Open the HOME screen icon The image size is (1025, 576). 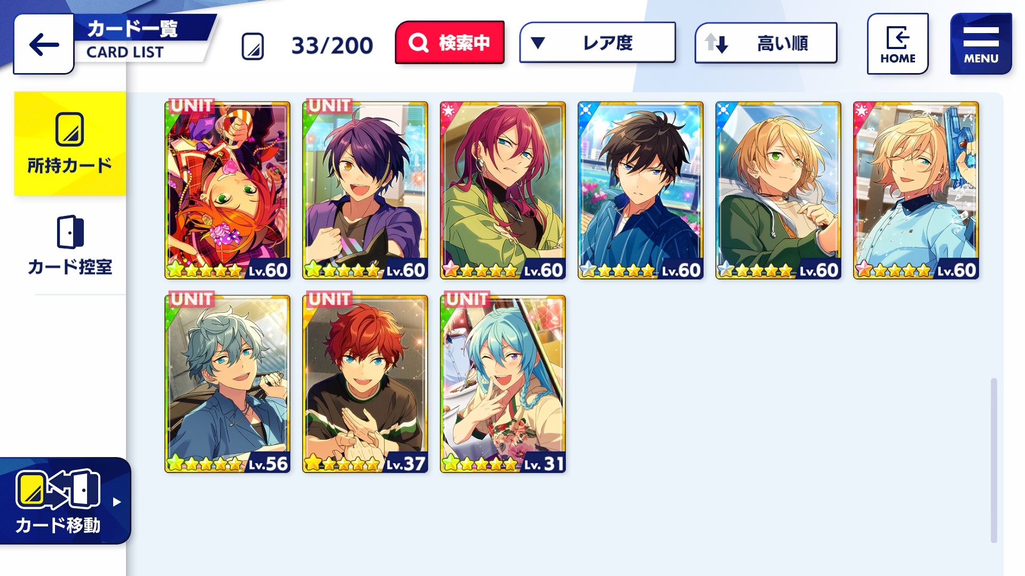pos(897,38)
